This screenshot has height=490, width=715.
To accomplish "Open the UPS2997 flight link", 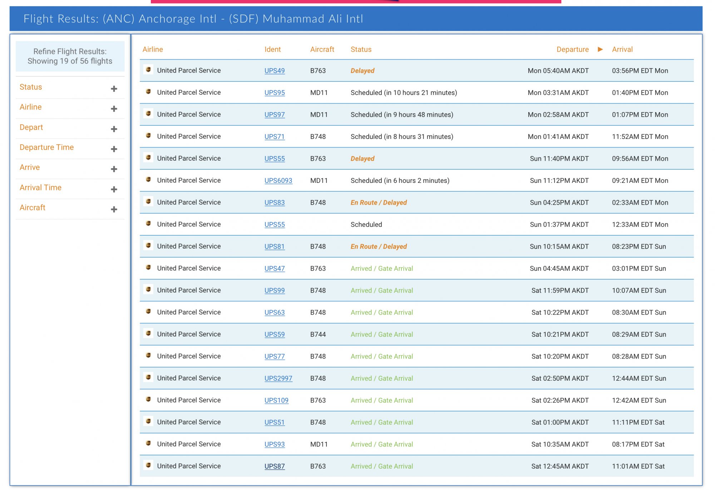I will pyautogui.click(x=278, y=378).
